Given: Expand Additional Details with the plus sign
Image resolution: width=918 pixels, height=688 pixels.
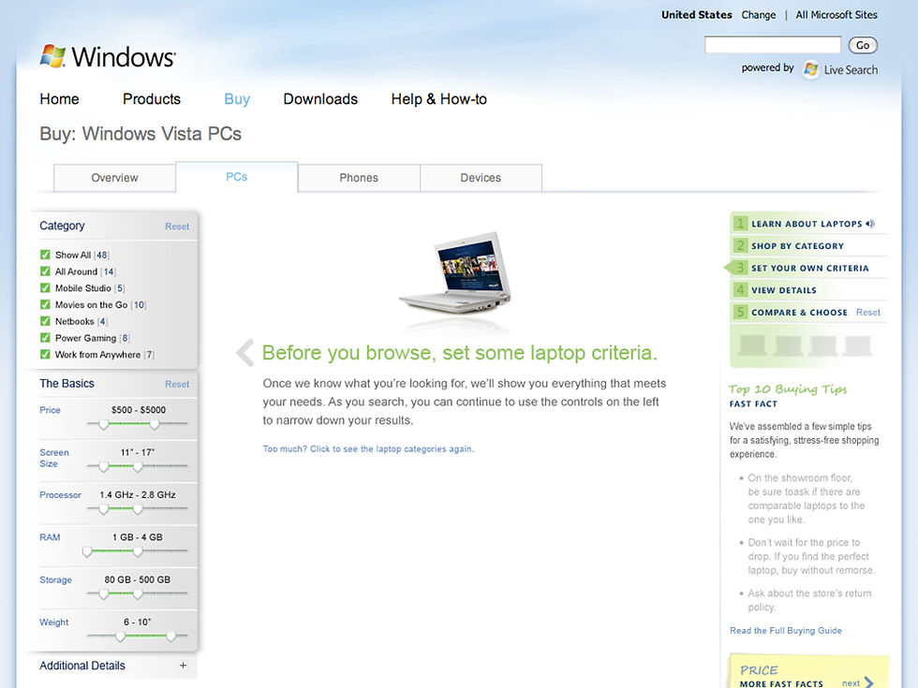Looking at the screenshot, I should point(184,665).
